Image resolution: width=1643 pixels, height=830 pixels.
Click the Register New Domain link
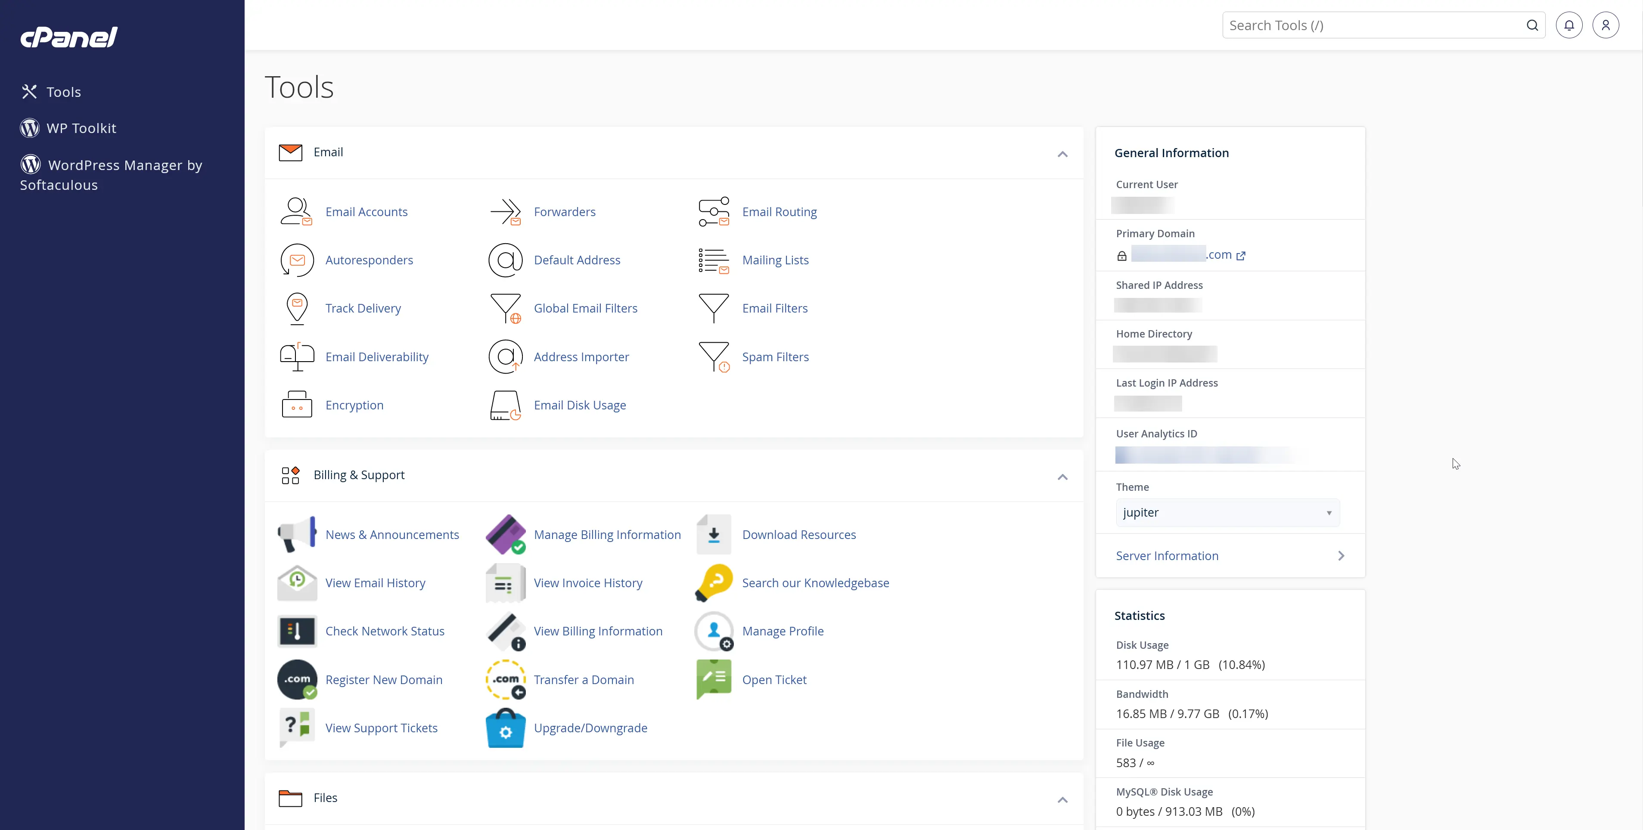[x=383, y=680]
